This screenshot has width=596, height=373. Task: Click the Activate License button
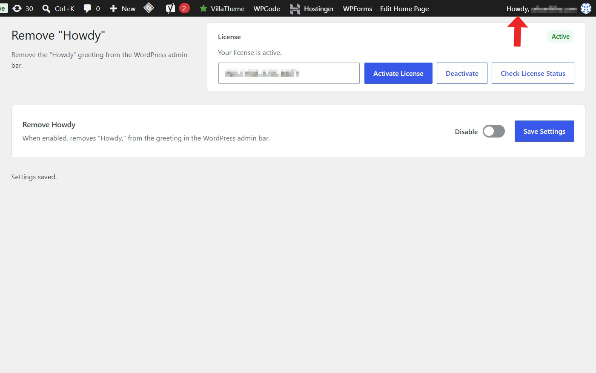click(398, 73)
